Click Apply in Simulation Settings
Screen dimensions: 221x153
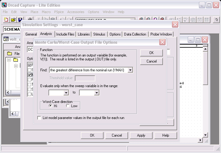tap(141, 135)
